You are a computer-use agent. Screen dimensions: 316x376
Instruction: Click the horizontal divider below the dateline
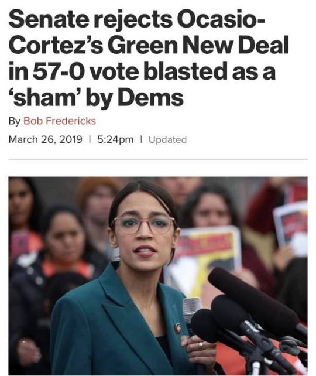158,159
